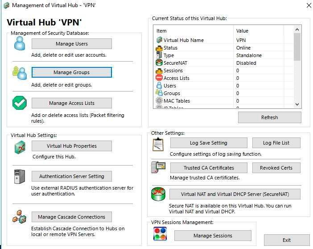
Task: Open Virtual Hub Properties
Action: point(72,146)
